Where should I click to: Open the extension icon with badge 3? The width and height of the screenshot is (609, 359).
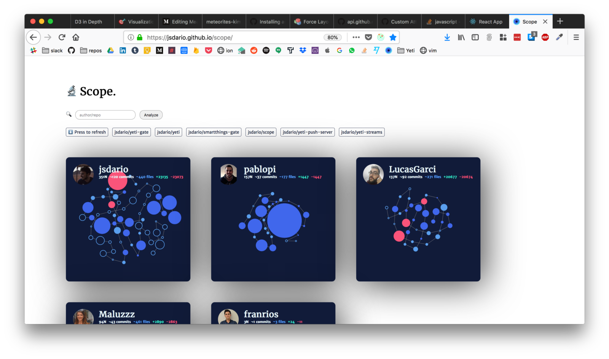[x=531, y=37]
